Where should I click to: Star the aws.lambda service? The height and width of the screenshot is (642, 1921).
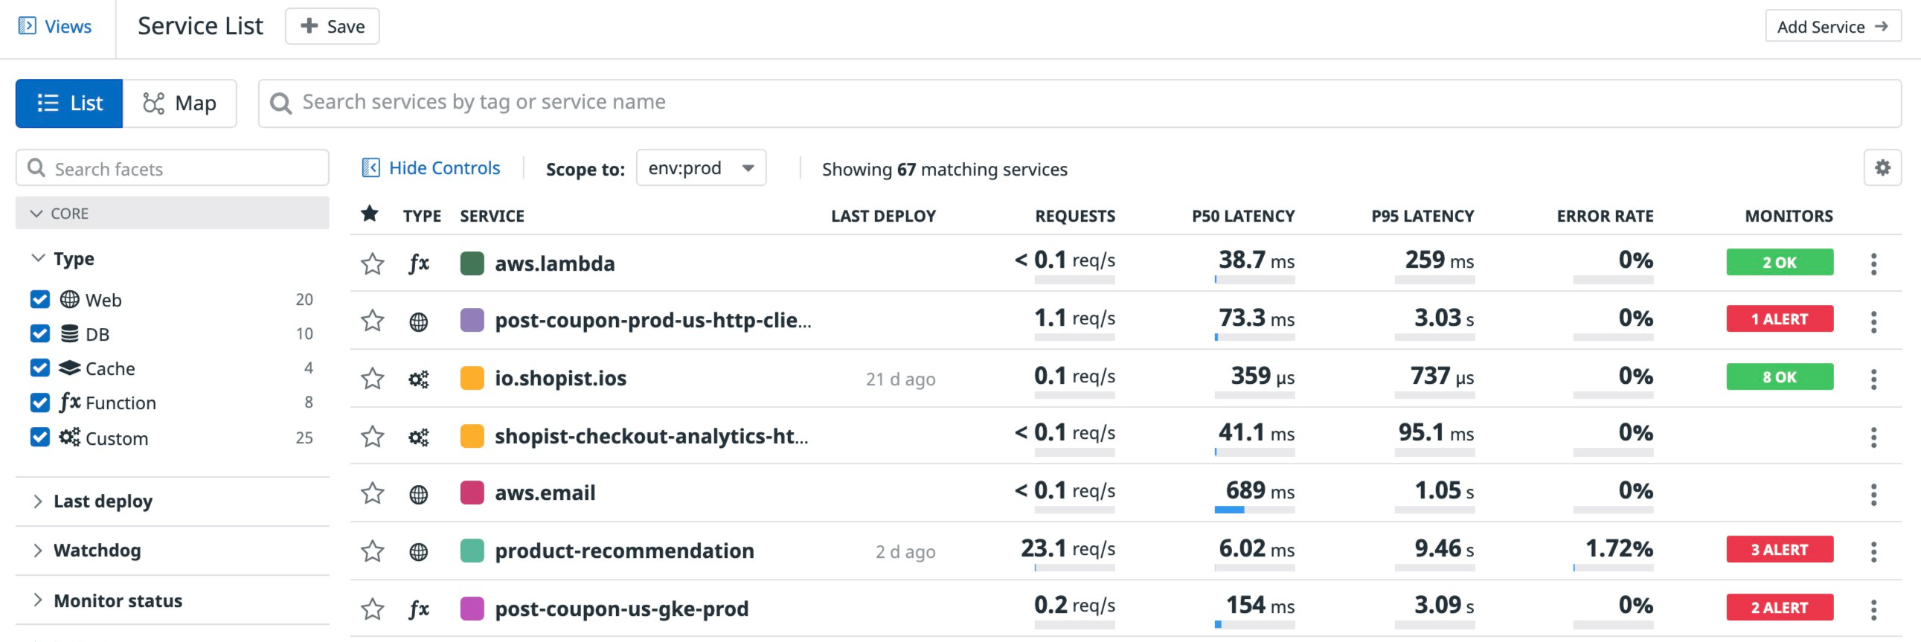[372, 263]
